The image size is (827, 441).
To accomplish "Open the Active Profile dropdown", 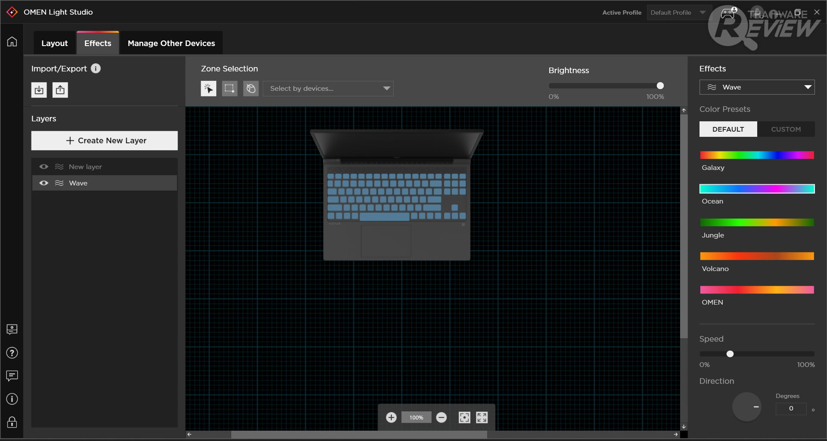I will click(x=678, y=12).
